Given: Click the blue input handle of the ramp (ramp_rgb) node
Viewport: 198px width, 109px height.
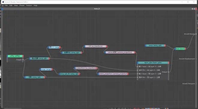Looking at the screenshot, I should [145, 45].
